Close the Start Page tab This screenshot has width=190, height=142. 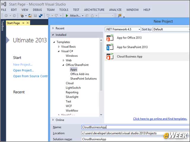point(28,23)
